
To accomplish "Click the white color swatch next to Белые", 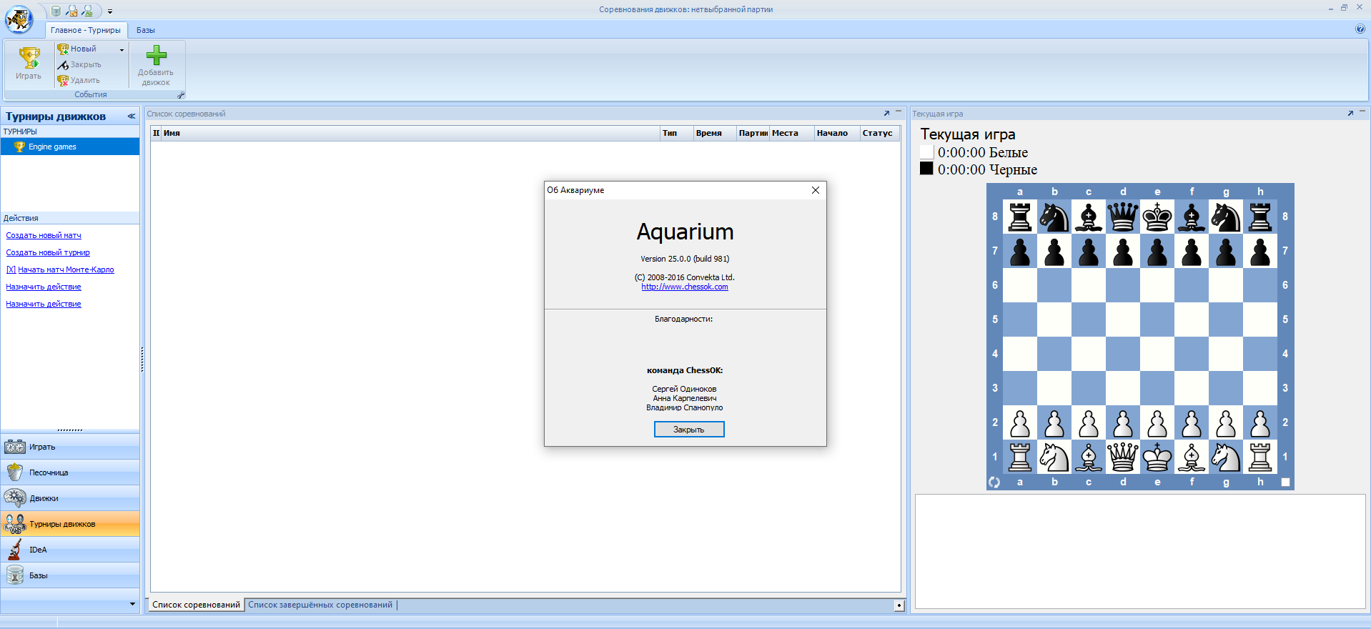I will (x=926, y=152).
